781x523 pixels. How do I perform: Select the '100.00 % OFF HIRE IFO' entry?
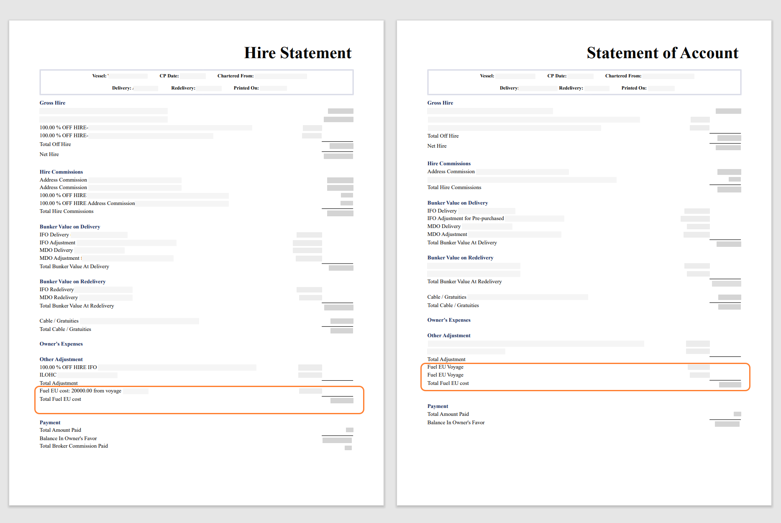[x=68, y=367]
